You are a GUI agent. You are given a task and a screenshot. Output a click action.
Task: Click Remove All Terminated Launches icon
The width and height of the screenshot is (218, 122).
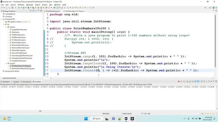pyautogui.click(x=184, y=81)
